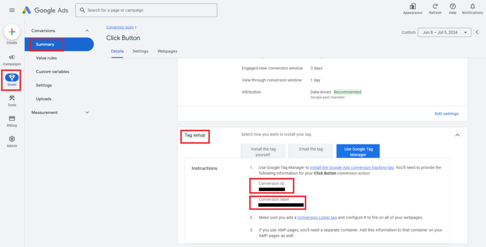Click the Recommended badge
This screenshot has width=486, height=247.
[x=347, y=92]
